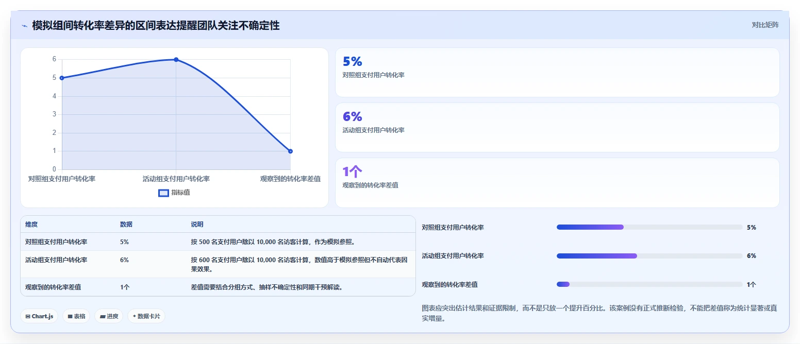The width and height of the screenshot is (800, 344).
Task: Click the lightning icon beside the title
Action: click(24, 26)
